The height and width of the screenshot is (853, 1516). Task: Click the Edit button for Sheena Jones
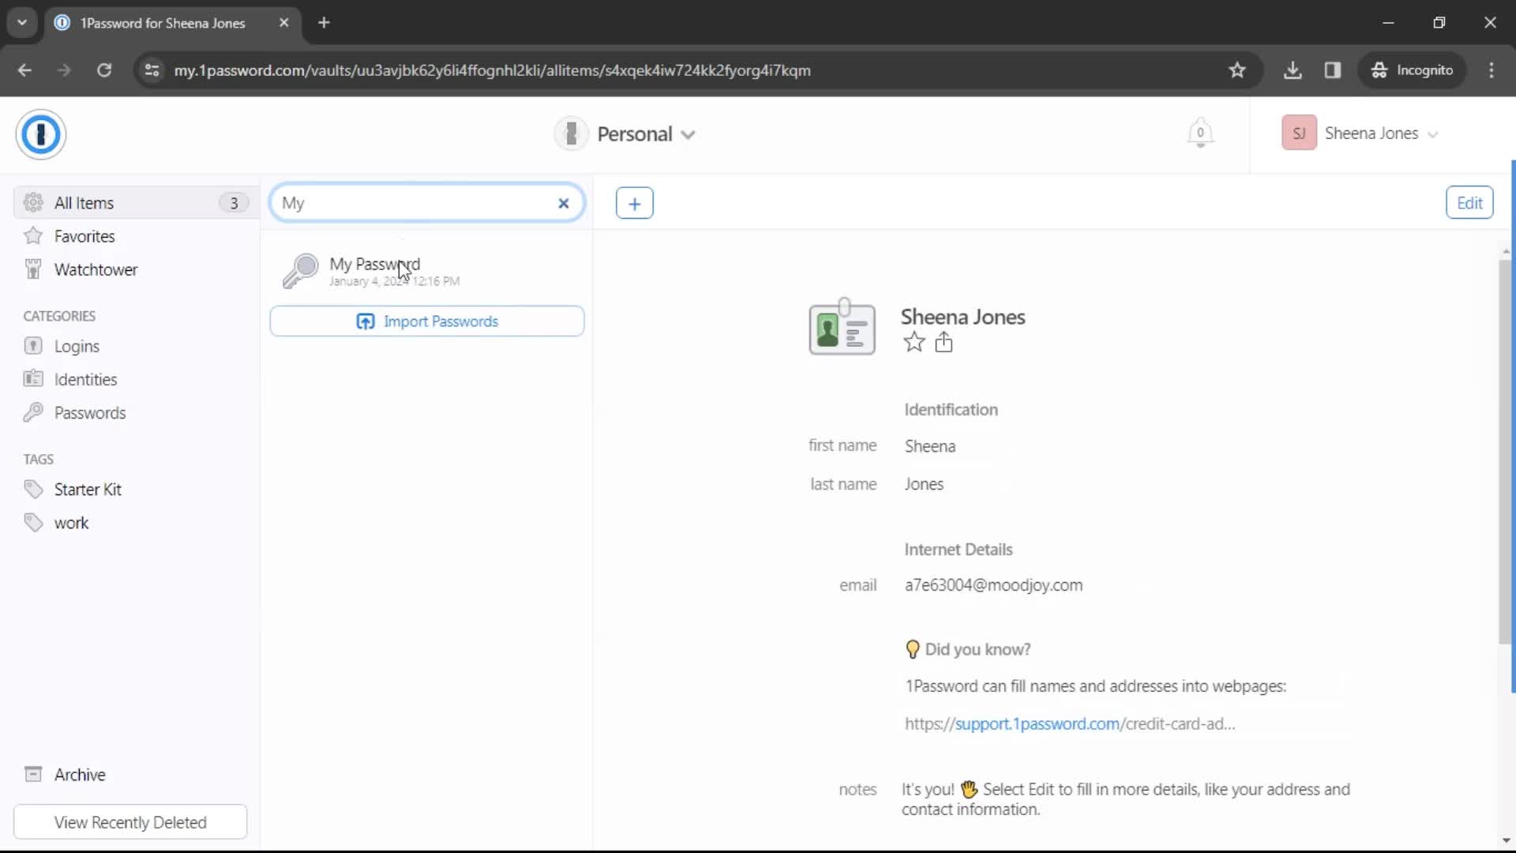point(1469,203)
